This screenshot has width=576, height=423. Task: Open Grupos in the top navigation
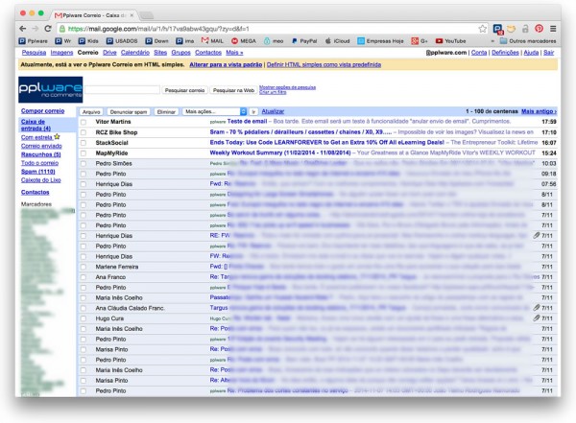(180, 53)
